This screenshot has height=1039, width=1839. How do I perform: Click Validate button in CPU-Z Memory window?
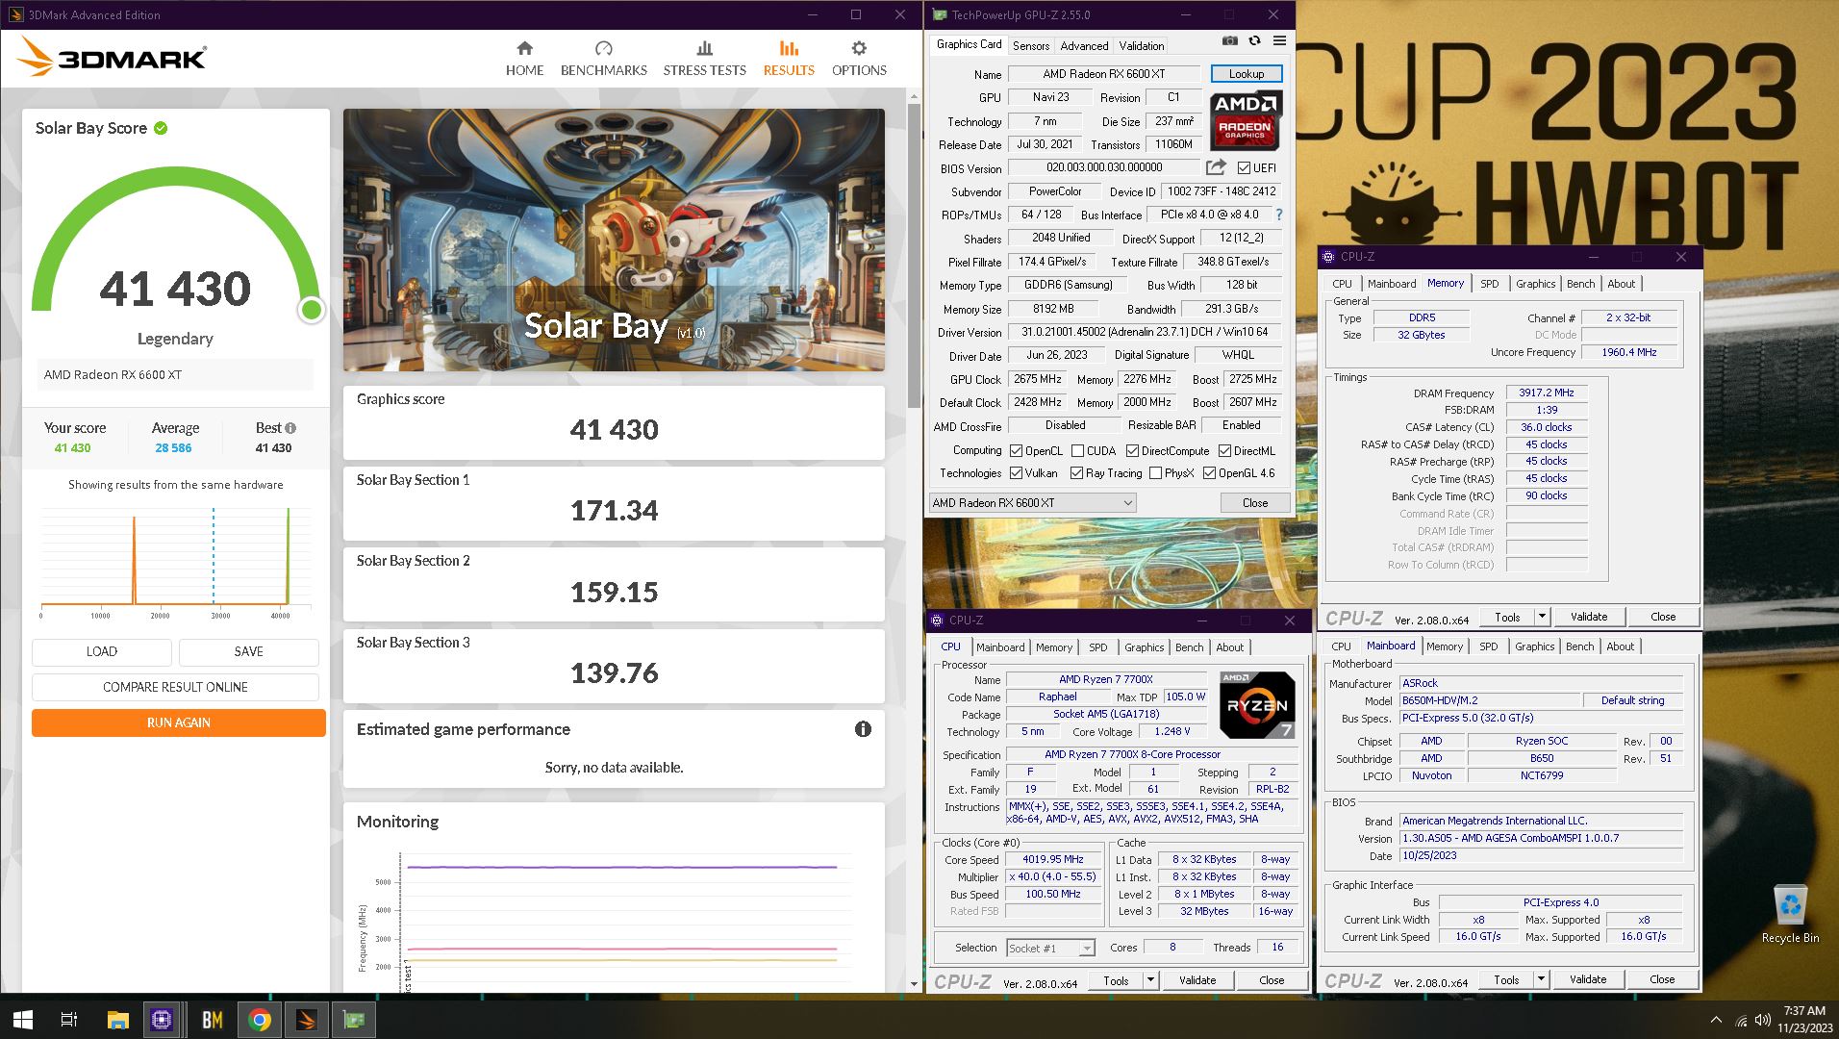pyautogui.click(x=1589, y=616)
